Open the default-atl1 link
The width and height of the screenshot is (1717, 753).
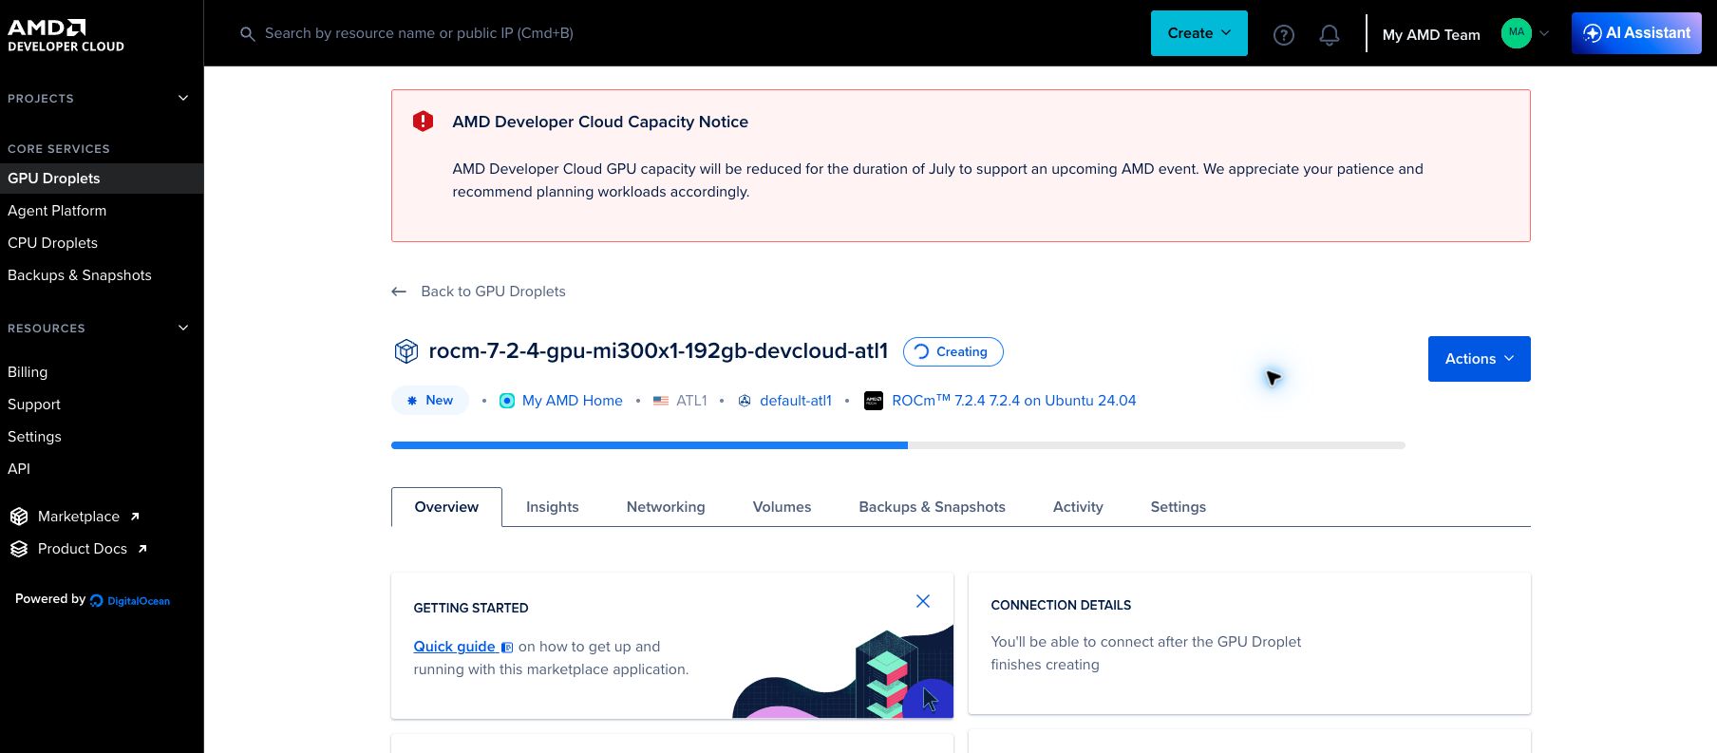click(x=796, y=401)
